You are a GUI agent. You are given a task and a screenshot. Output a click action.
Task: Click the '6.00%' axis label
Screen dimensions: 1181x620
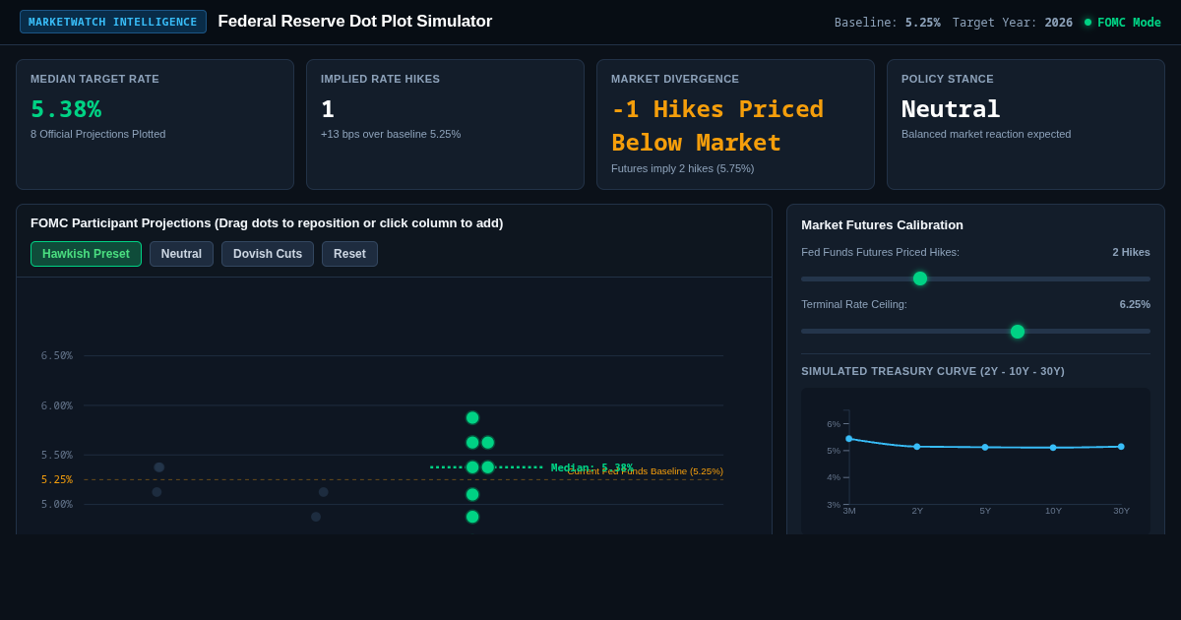57,405
